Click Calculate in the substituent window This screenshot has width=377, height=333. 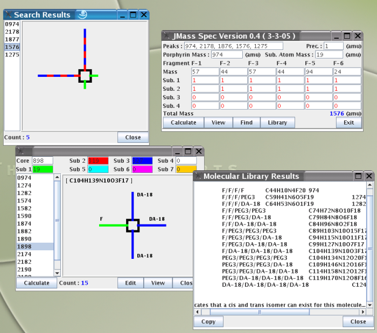[x=37, y=283]
